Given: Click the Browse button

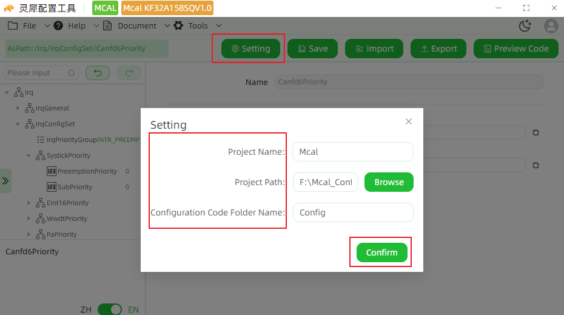Looking at the screenshot, I should coord(389,182).
